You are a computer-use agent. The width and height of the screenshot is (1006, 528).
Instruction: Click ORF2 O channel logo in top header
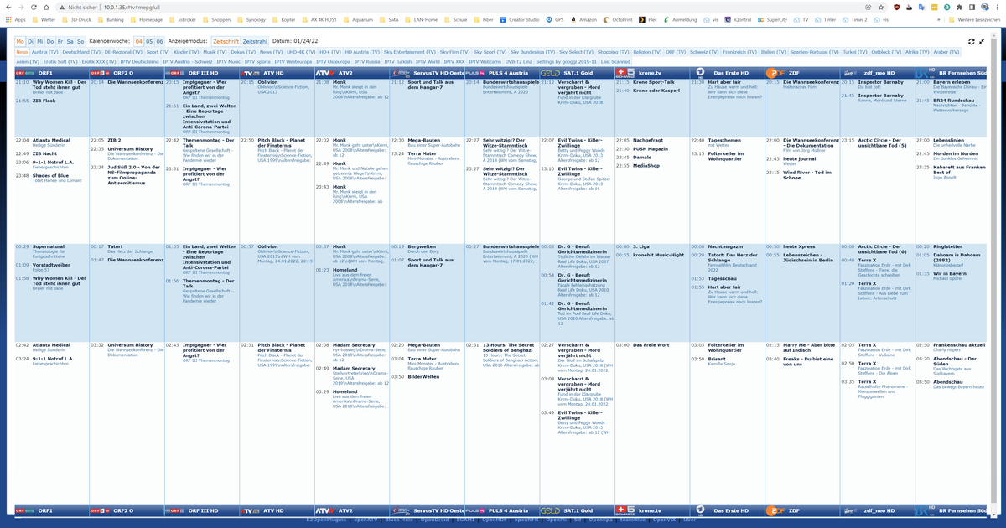pos(98,74)
